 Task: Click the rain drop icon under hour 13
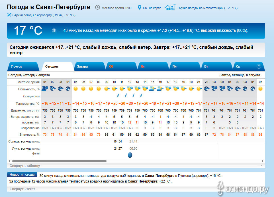tap(134, 95)
